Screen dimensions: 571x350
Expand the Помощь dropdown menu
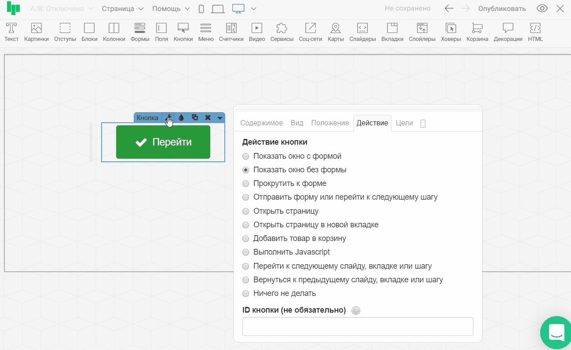(171, 9)
